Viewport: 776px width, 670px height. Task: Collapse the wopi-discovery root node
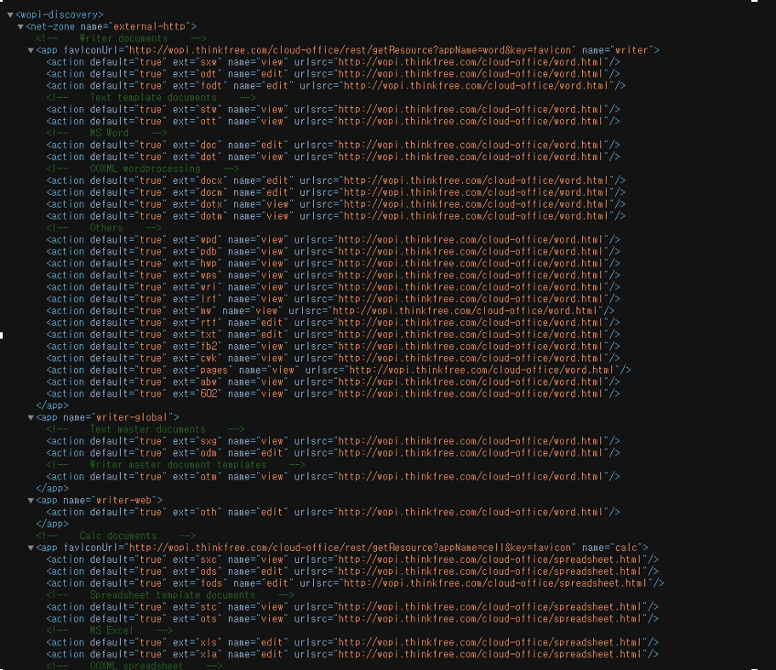pos(10,15)
